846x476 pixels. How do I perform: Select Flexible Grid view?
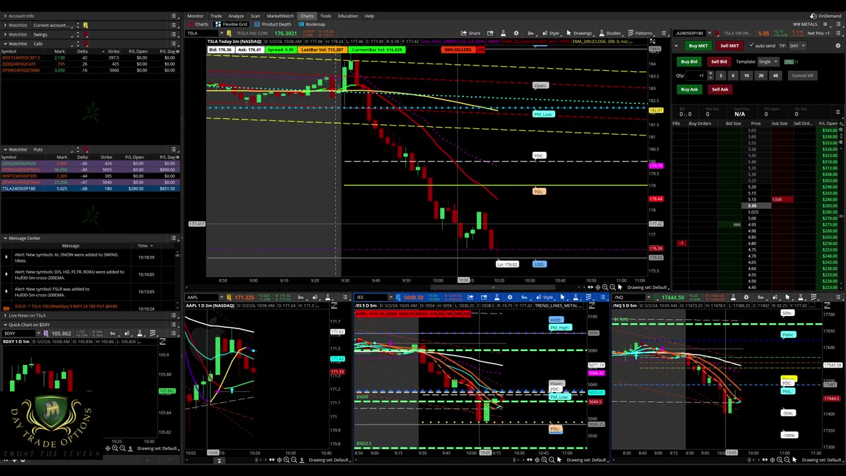(x=232, y=24)
